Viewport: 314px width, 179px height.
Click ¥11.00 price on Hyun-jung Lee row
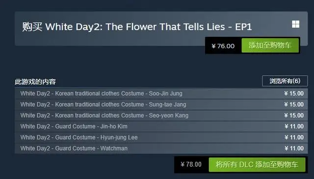click(x=294, y=138)
